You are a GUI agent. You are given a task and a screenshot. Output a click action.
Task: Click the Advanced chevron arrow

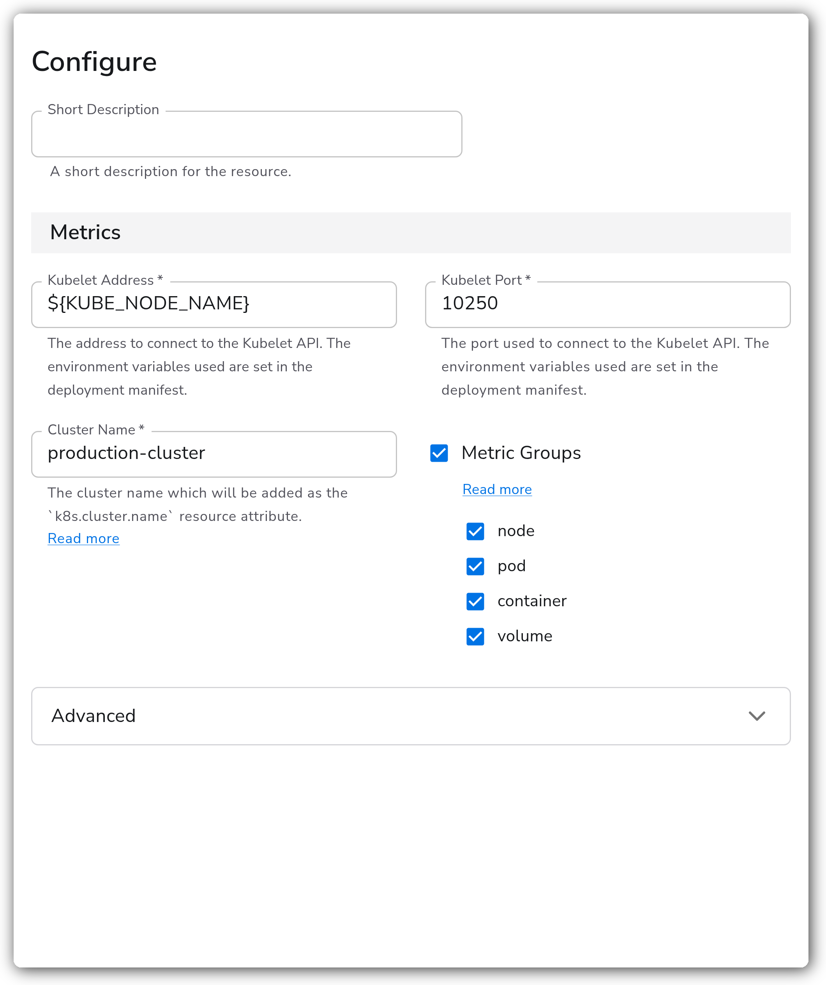tap(757, 716)
